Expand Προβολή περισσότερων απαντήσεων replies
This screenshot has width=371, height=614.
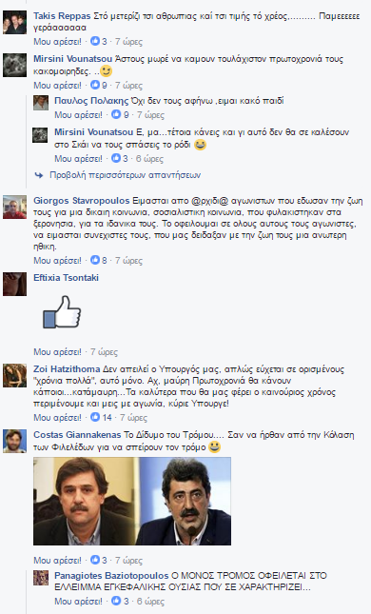[125, 175]
